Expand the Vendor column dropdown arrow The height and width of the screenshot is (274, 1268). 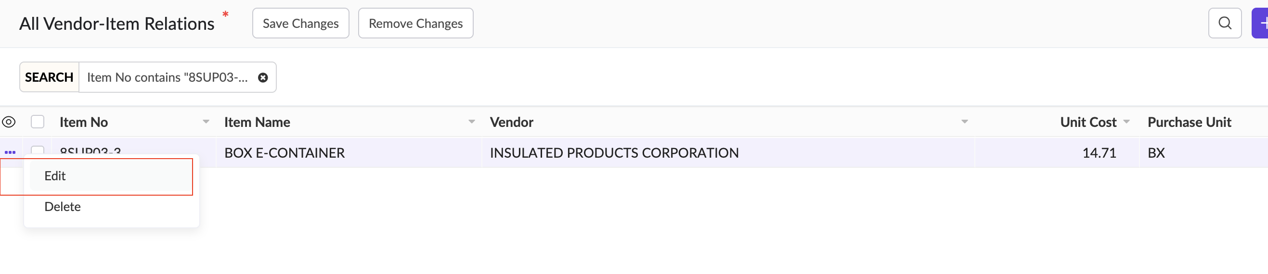[964, 122]
